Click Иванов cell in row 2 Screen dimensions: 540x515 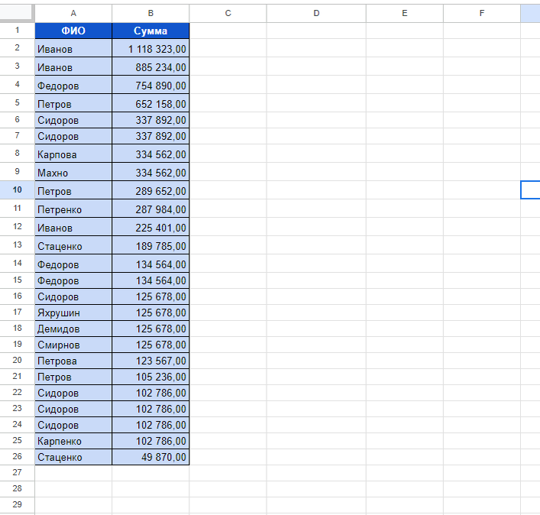[73, 48]
